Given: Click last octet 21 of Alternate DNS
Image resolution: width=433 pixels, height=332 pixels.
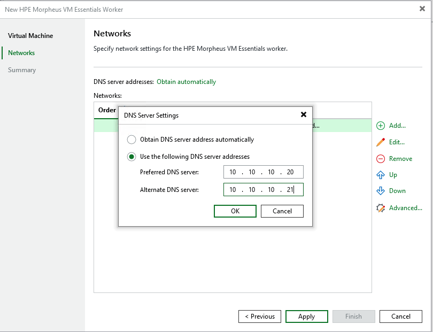Looking at the screenshot, I should point(290,190).
